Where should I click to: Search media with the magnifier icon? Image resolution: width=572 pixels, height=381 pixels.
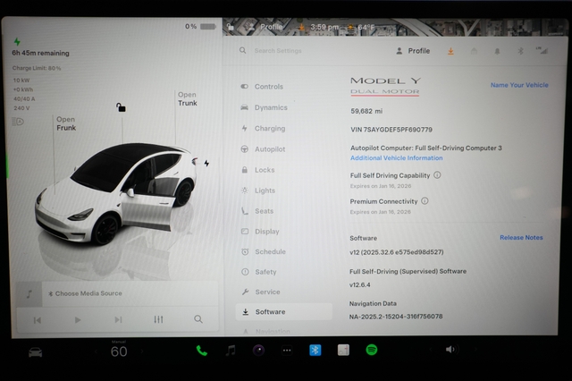click(198, 319)
